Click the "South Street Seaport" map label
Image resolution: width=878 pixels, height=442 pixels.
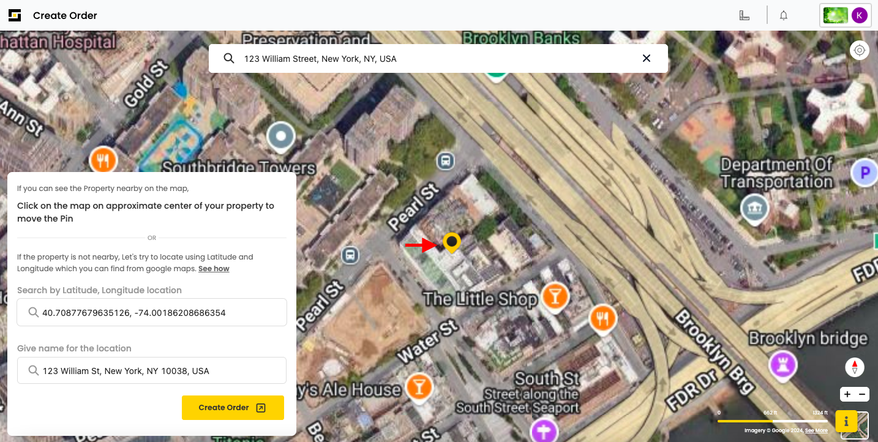click(517, 408)
